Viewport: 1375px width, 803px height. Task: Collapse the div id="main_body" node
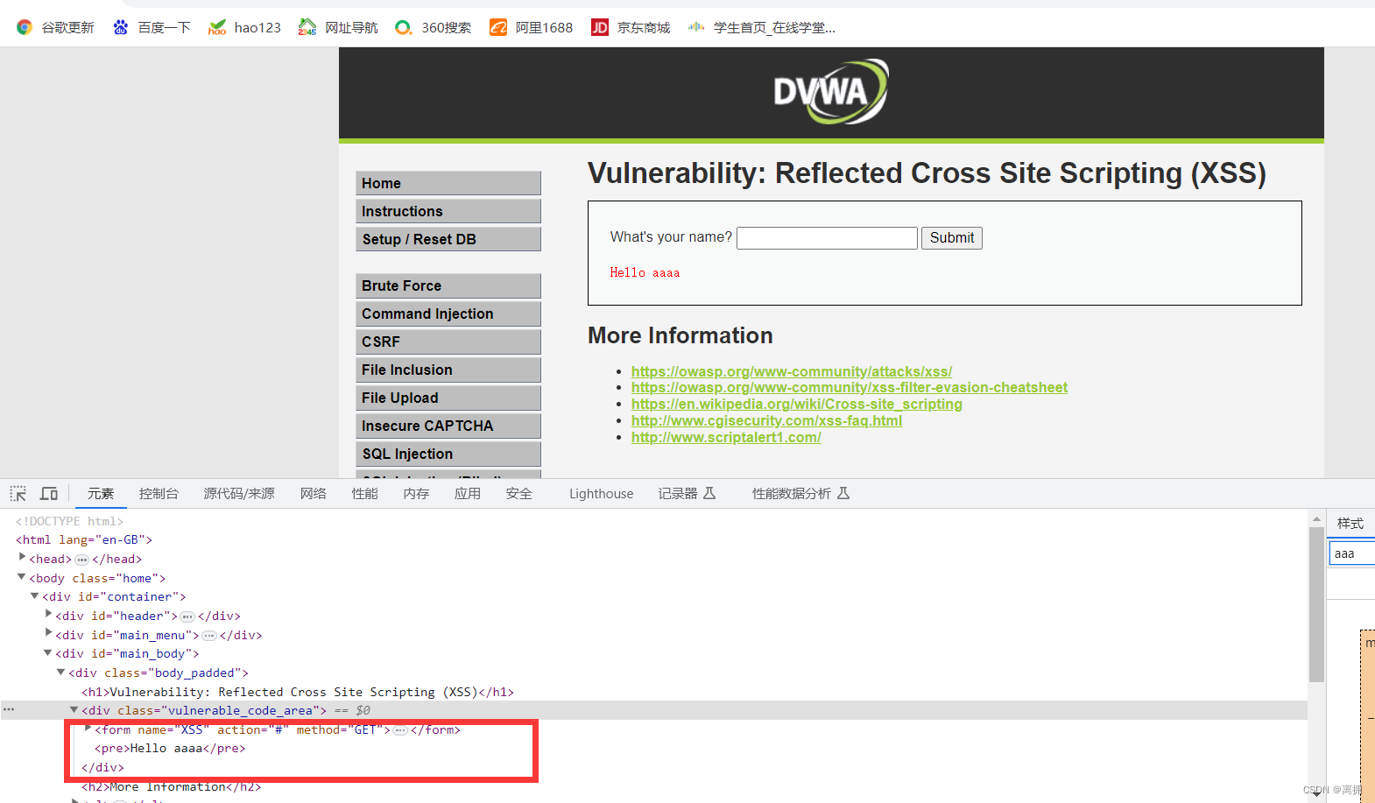coord(48,652)
